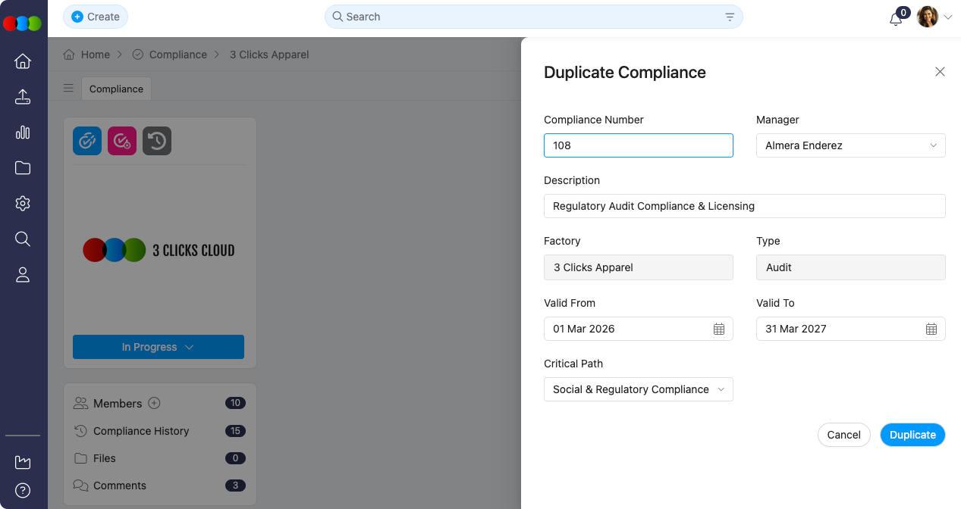This screenshot has width=961, height=509.
Task: Open the Valid From calendar picker
Action: tap(718, 329)
